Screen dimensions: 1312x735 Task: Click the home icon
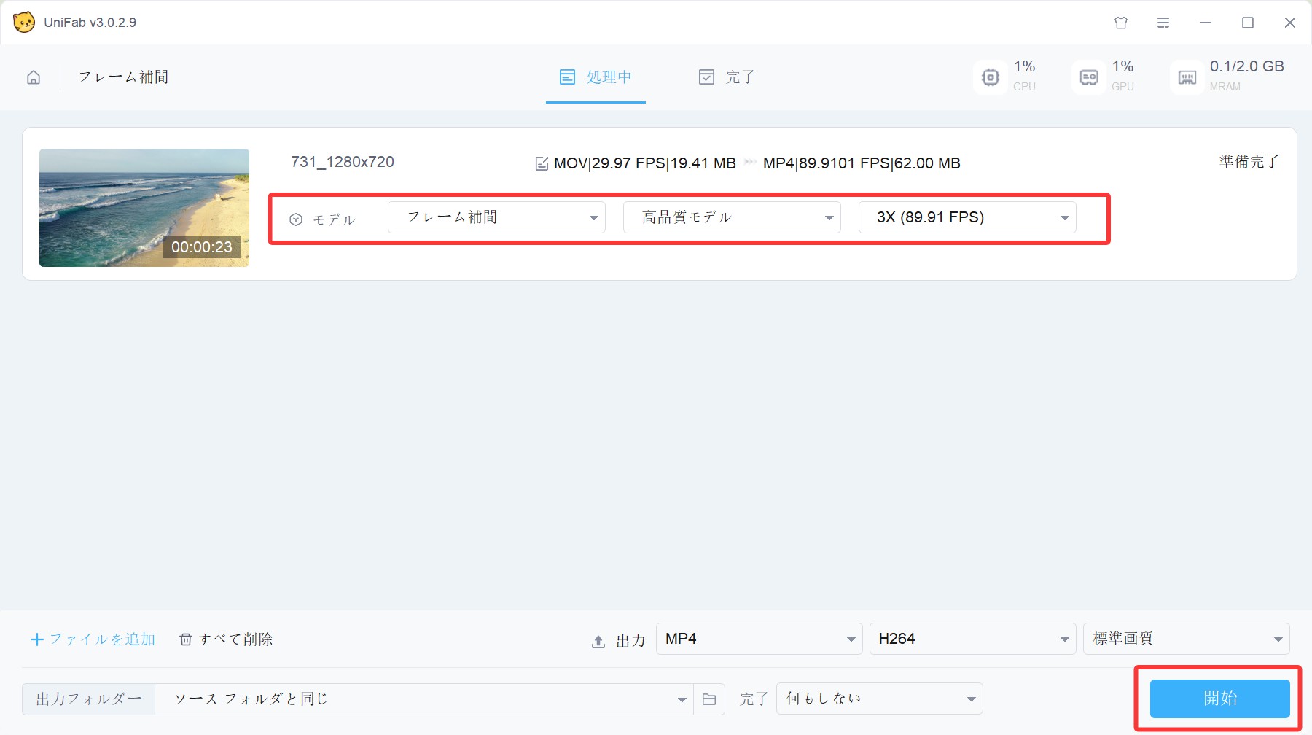tap(34, 77)
